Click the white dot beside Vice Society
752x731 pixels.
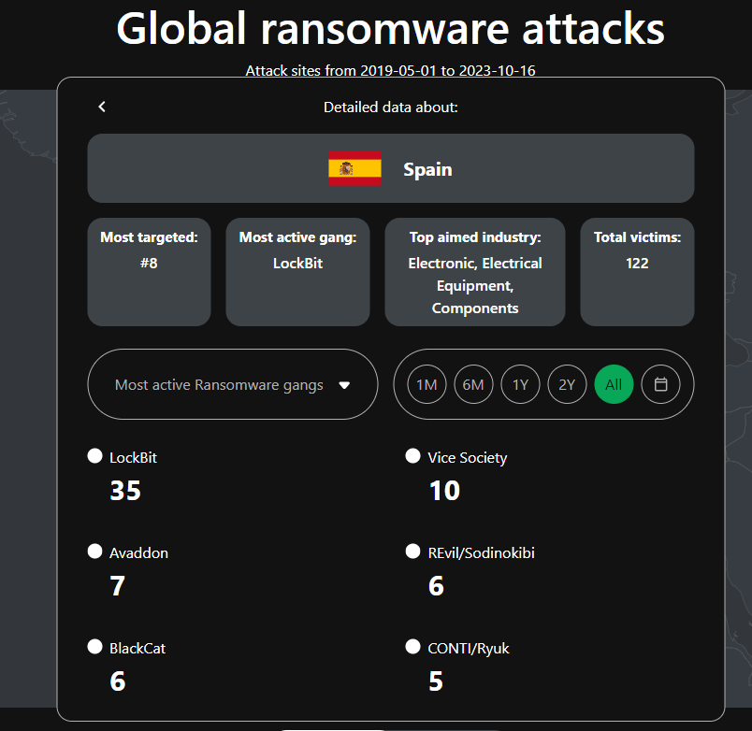coord(412,456)
